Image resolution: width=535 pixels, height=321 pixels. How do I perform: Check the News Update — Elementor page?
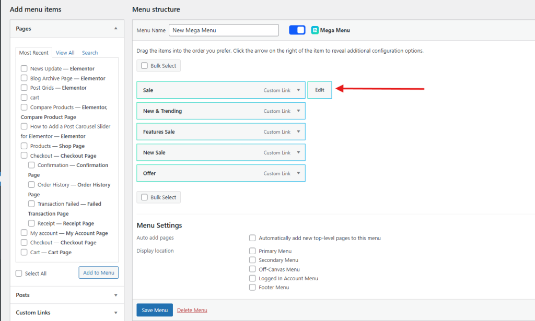click(x=24, y=68)
